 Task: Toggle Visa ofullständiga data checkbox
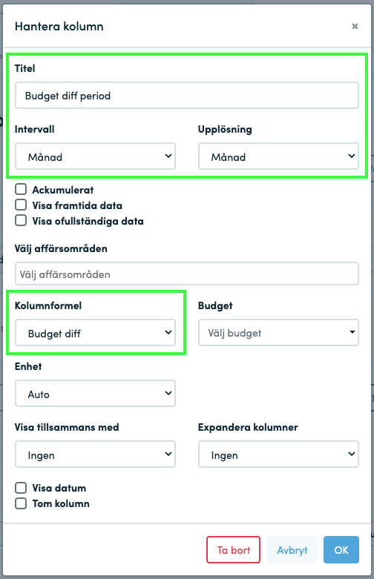[x=21, y=220]
